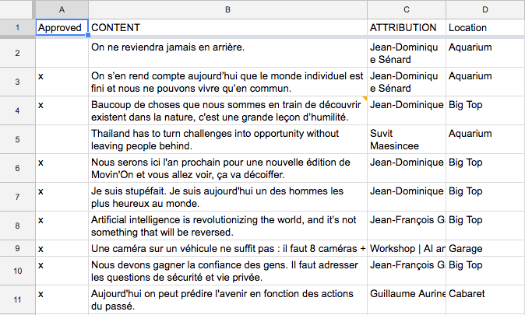
Task: Click column C header
Action: (407, 9)
